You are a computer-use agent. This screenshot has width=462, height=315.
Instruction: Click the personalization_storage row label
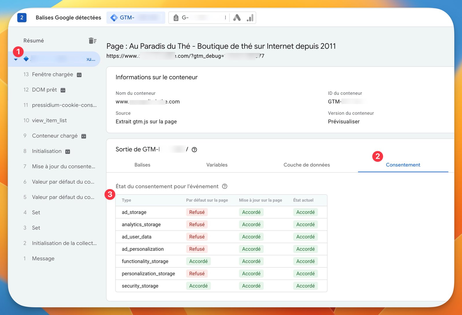coord(148,273)
